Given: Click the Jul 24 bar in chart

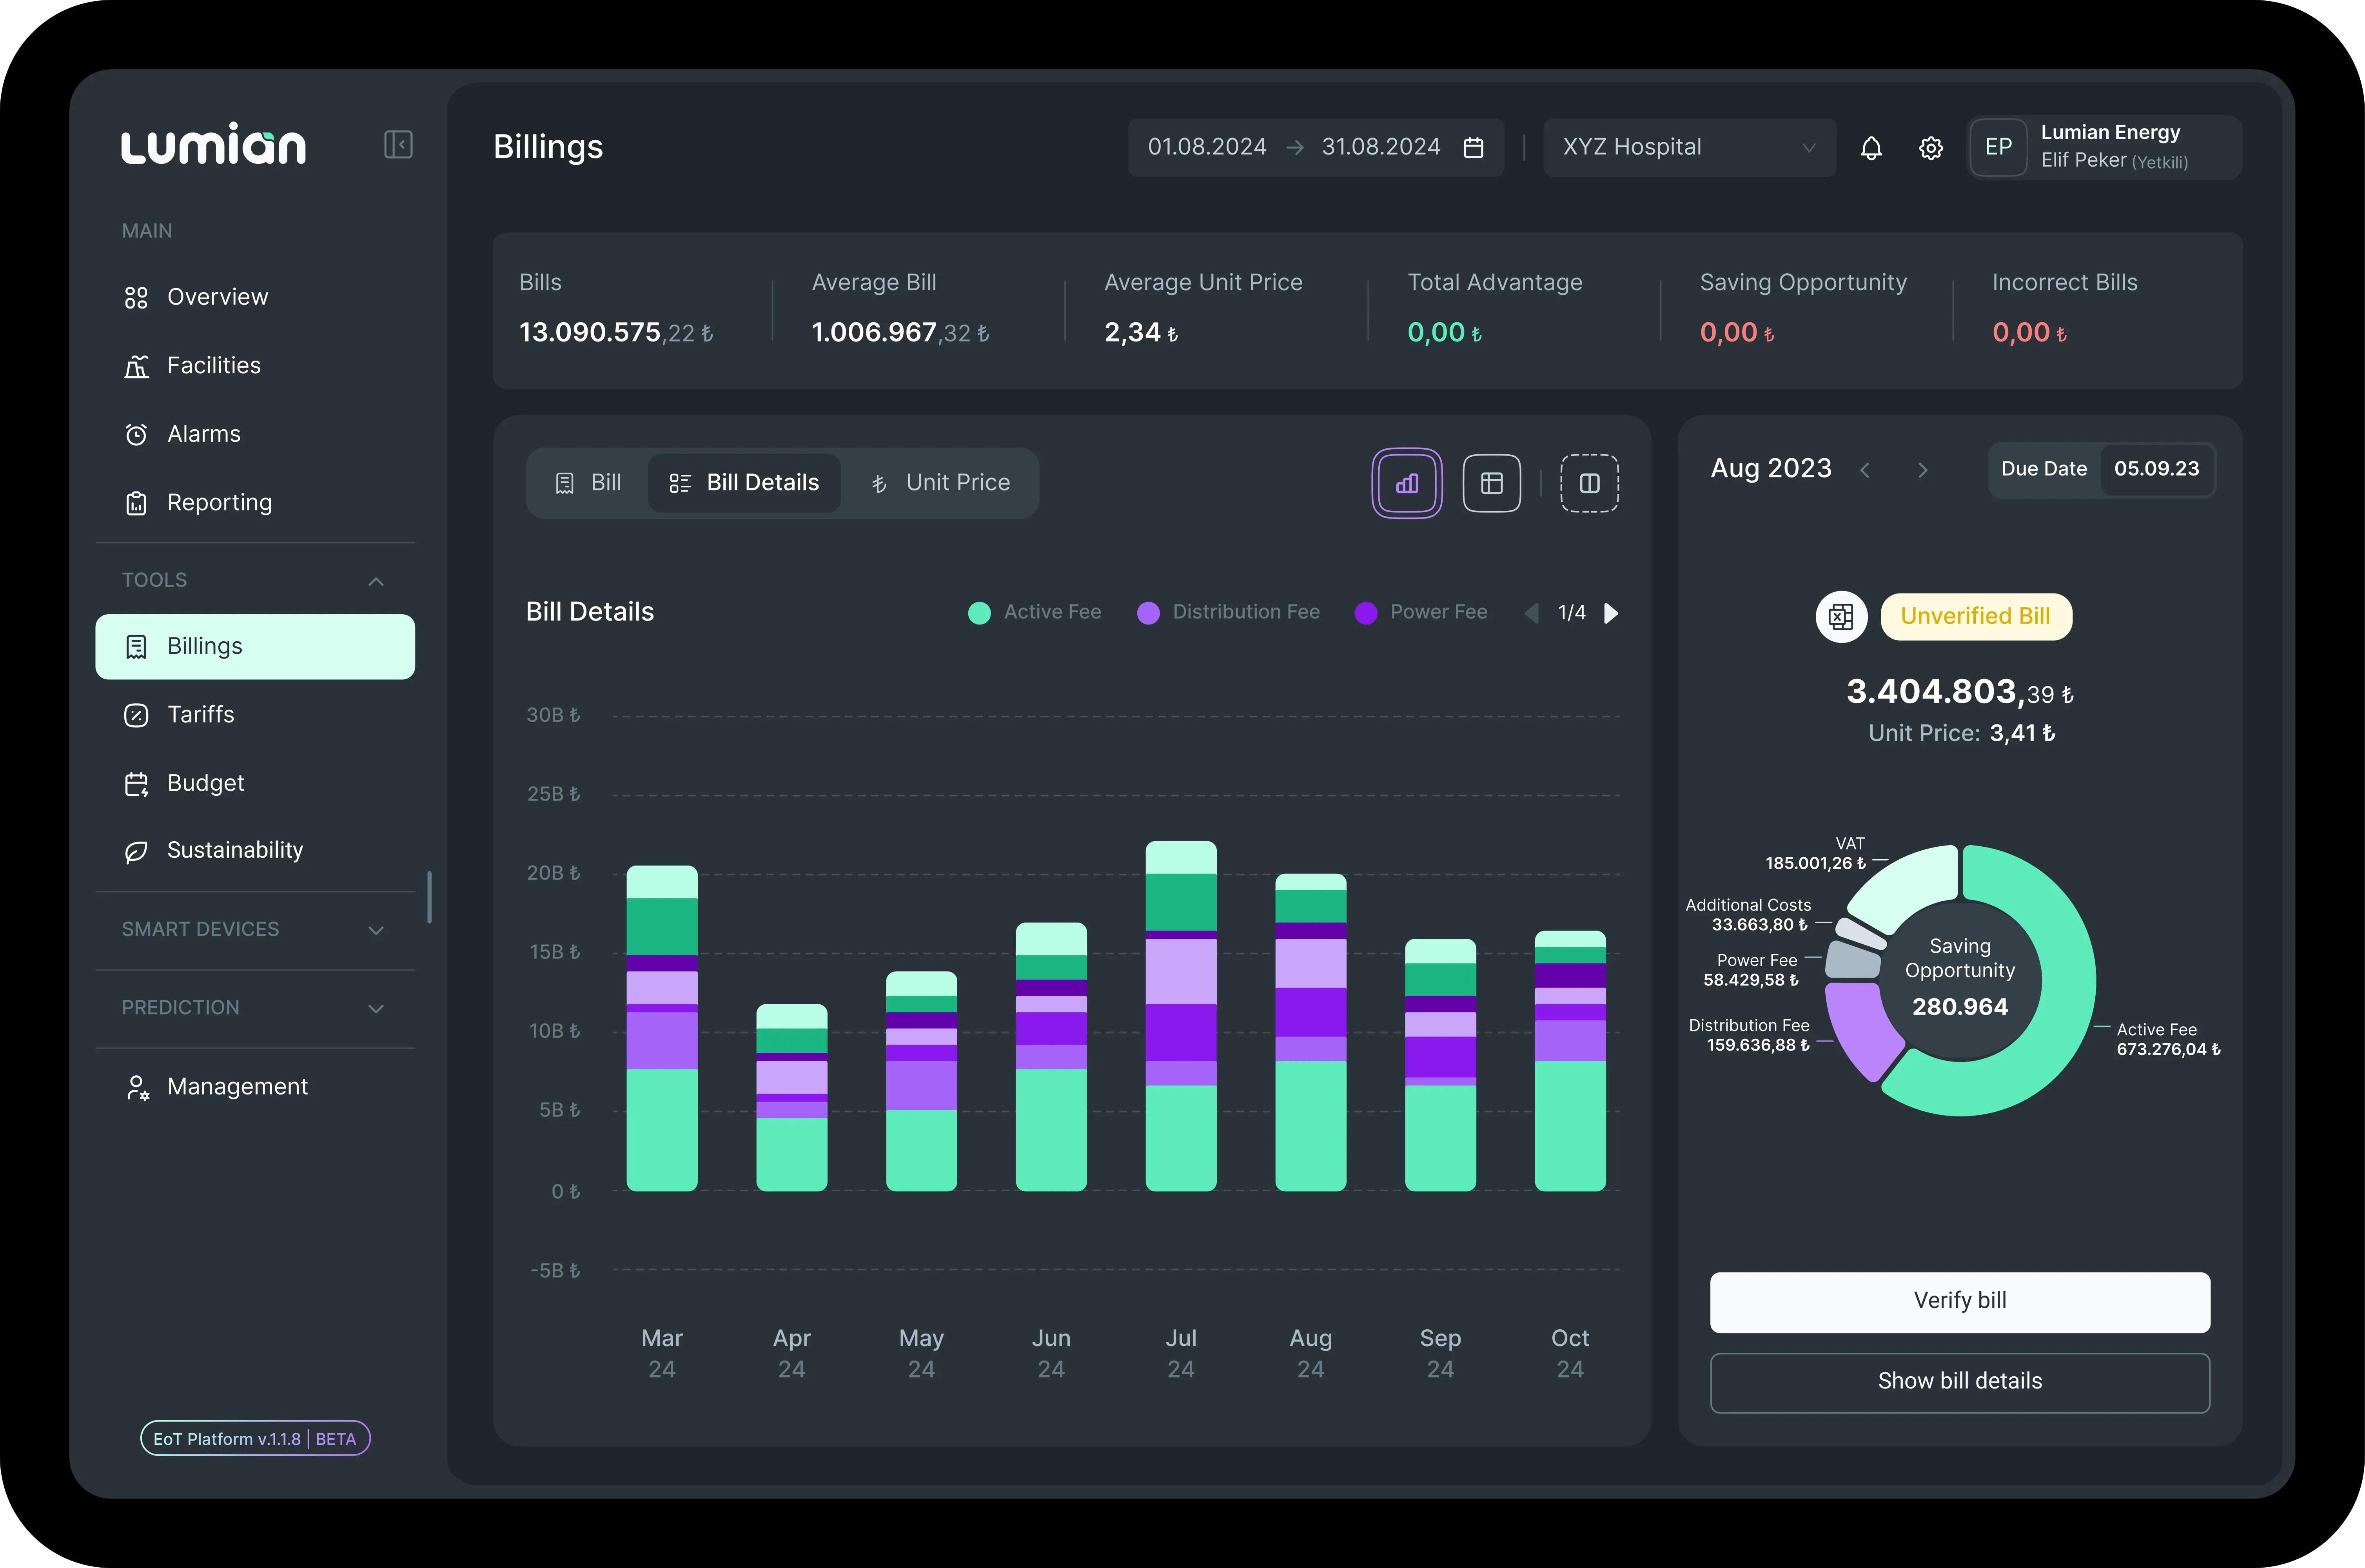Looking at the screenshot, I should click(x=1181, y=1017).
